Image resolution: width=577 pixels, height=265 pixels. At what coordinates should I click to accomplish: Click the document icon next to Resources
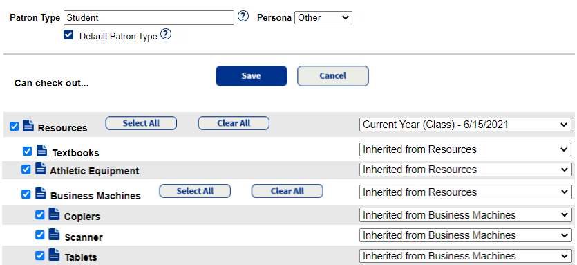[28, 125]
